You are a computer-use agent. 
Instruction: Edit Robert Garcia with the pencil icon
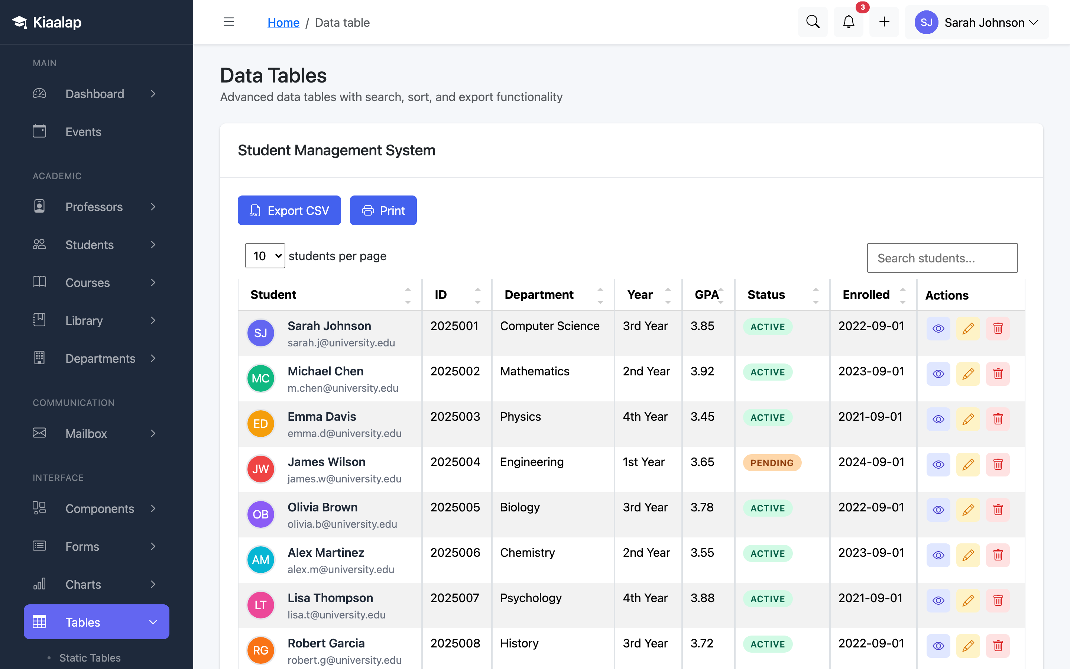(968, 646)
